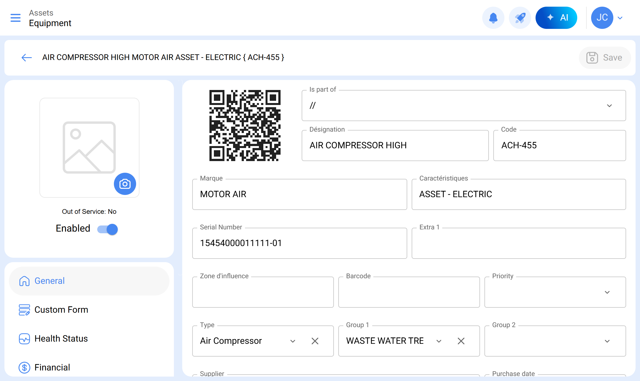Click the AI assistant button

point(556,18)
